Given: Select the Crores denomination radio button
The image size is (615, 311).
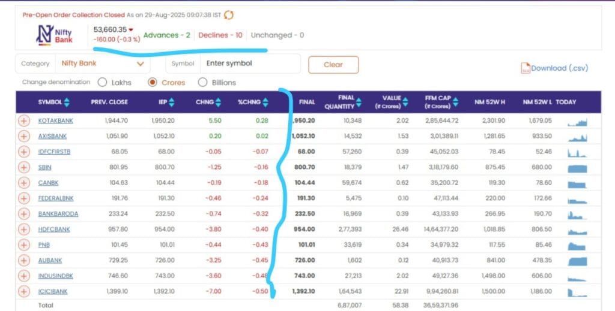Looking at the screenshot, I should coord(153,83).
